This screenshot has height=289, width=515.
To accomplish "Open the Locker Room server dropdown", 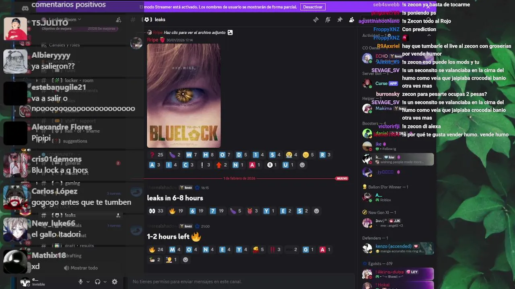I will point(62,20).
